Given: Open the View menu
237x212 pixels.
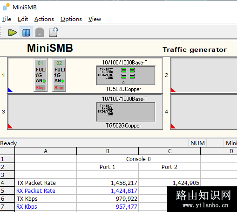Looking at the screenshot, I should pyautogui.click(x=95, y=19).
